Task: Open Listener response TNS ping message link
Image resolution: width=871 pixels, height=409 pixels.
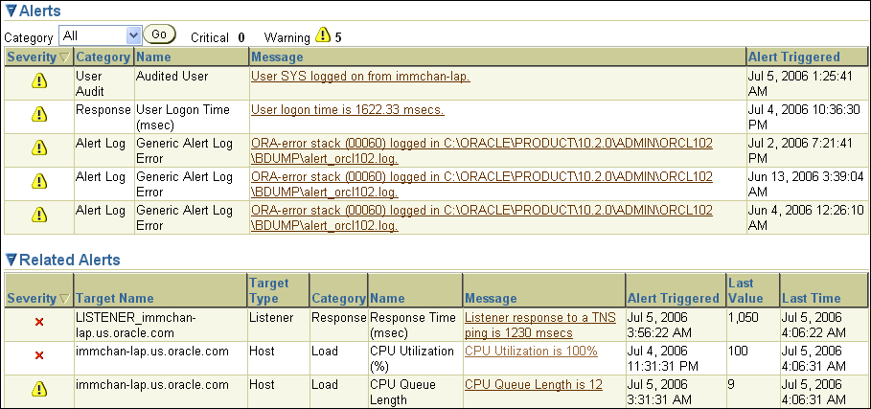Action: pyautogui.click(x=539, y=325)
